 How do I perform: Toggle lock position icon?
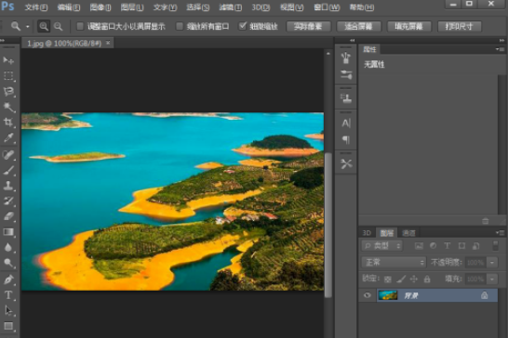point(414,279)
